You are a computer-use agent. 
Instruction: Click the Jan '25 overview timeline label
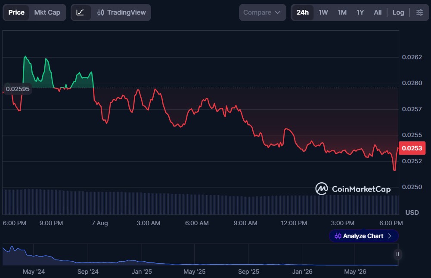[142, 272]
